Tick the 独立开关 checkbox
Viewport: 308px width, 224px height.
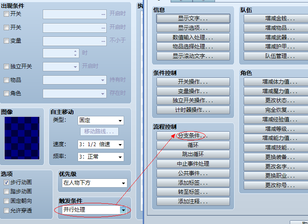[x=7, y=66]
